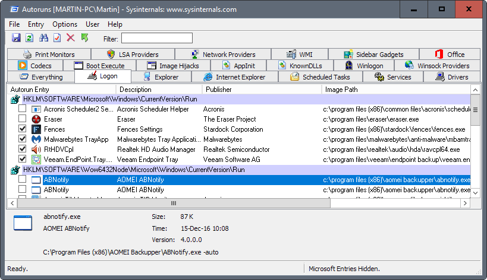Click the registry icon beside HKLM Microsoft Run key
The height and width of the screenshot is (280, 487).
pos(15,100)
